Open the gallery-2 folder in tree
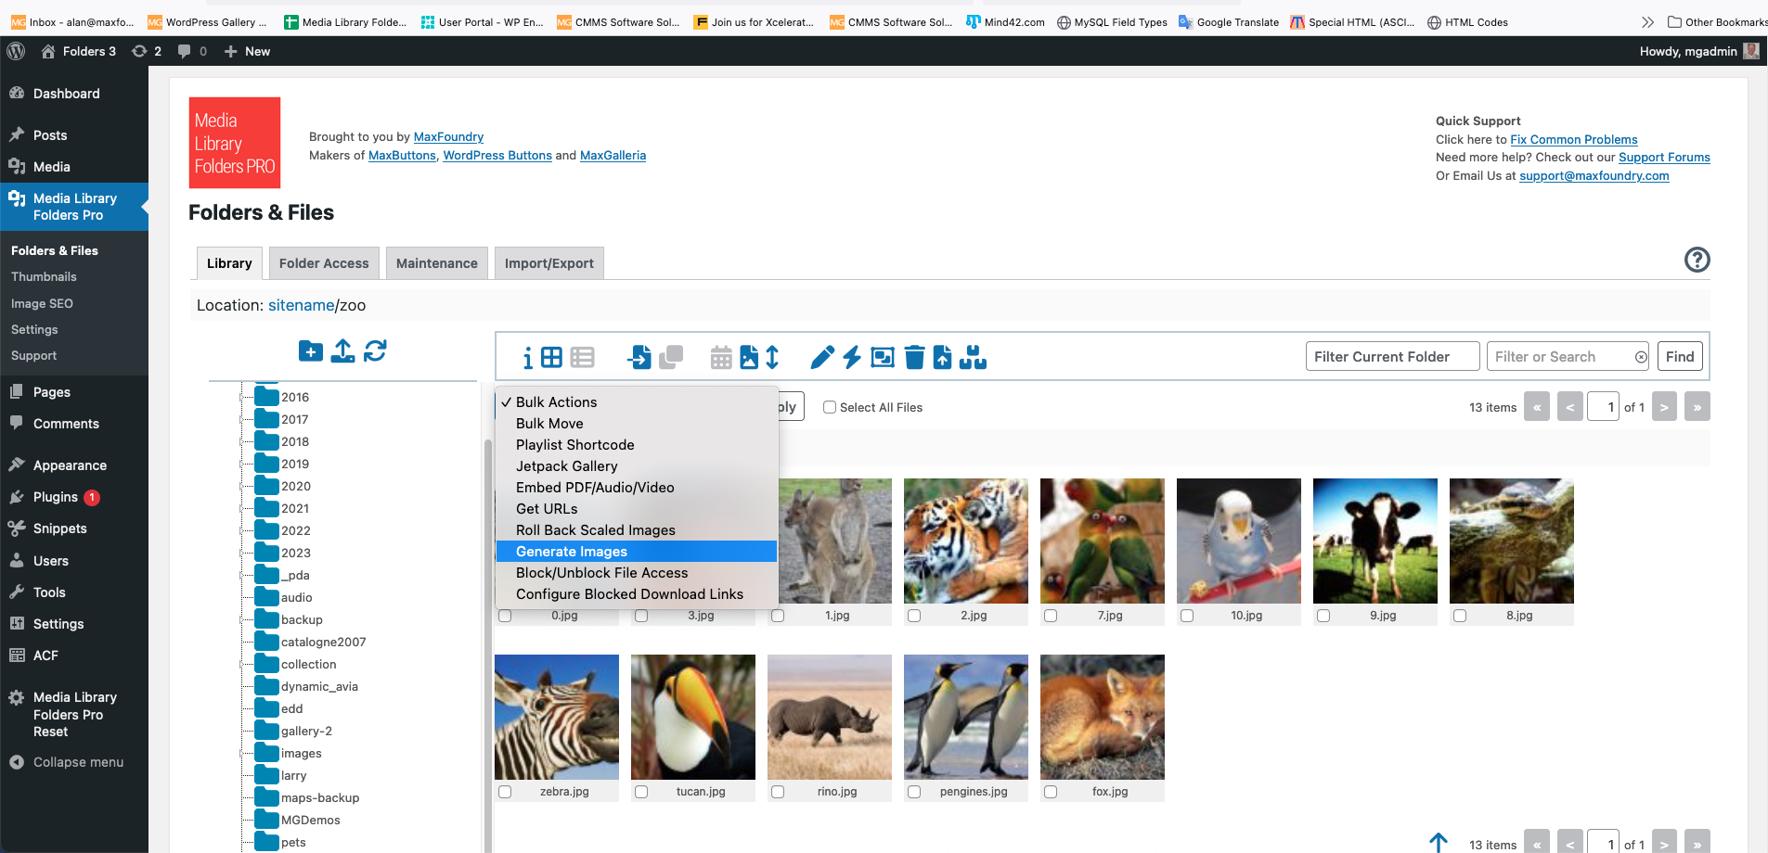 point(293,731)
